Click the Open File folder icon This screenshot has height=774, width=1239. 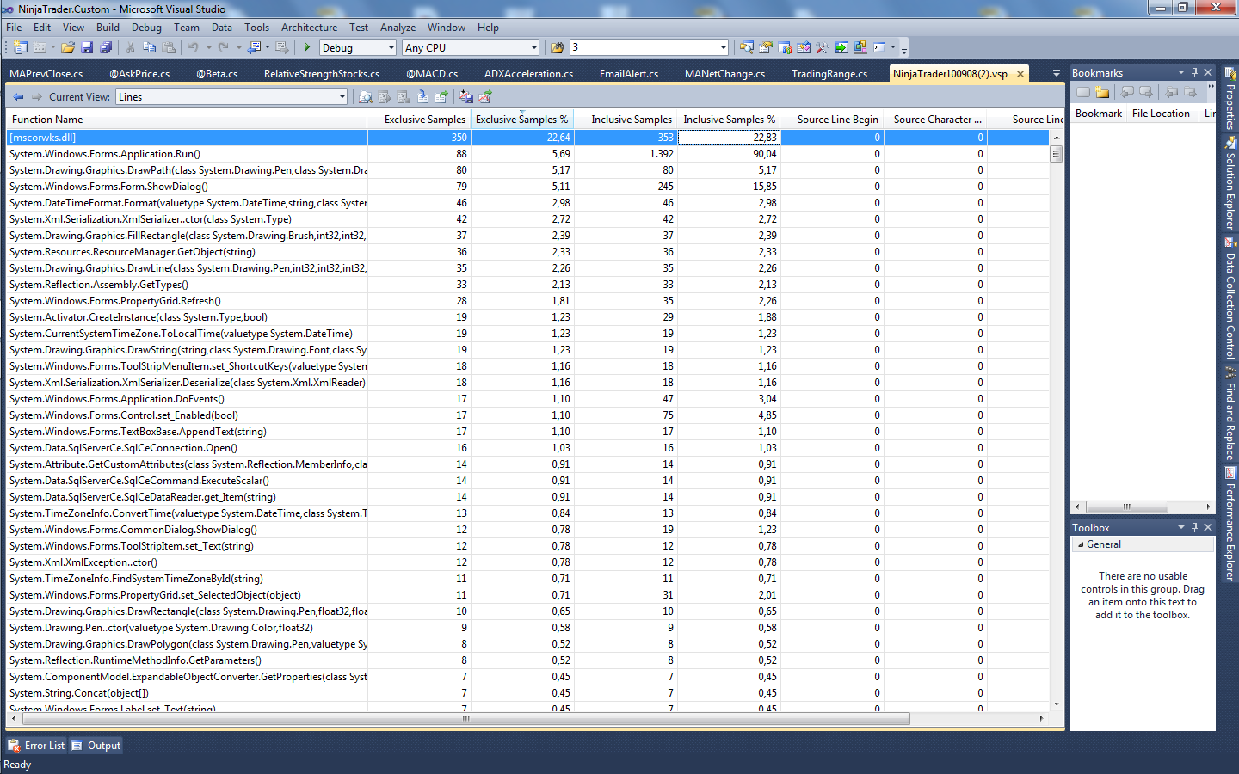(x=68, y=48)
